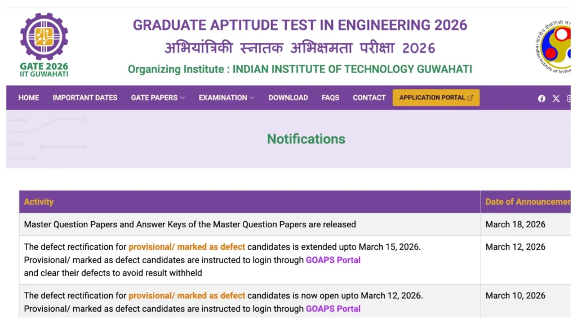The image size is (577, 324).
Task: Open the Facebook social icon
Action: [542, 98]
